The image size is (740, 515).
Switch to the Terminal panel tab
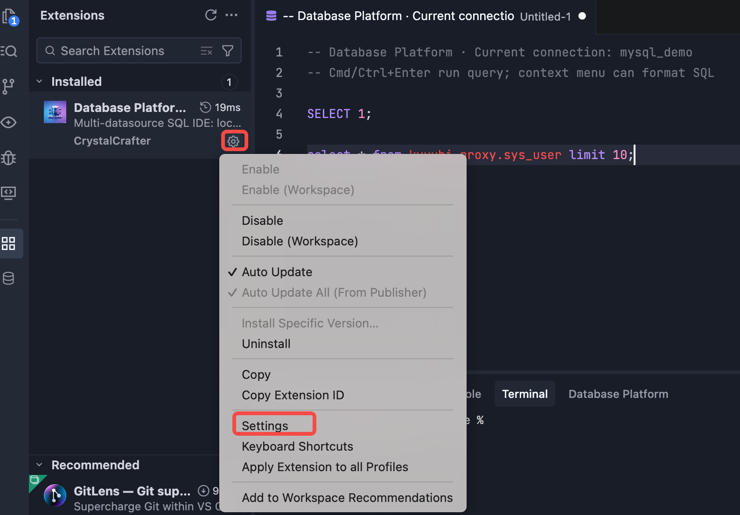[525, 394]
